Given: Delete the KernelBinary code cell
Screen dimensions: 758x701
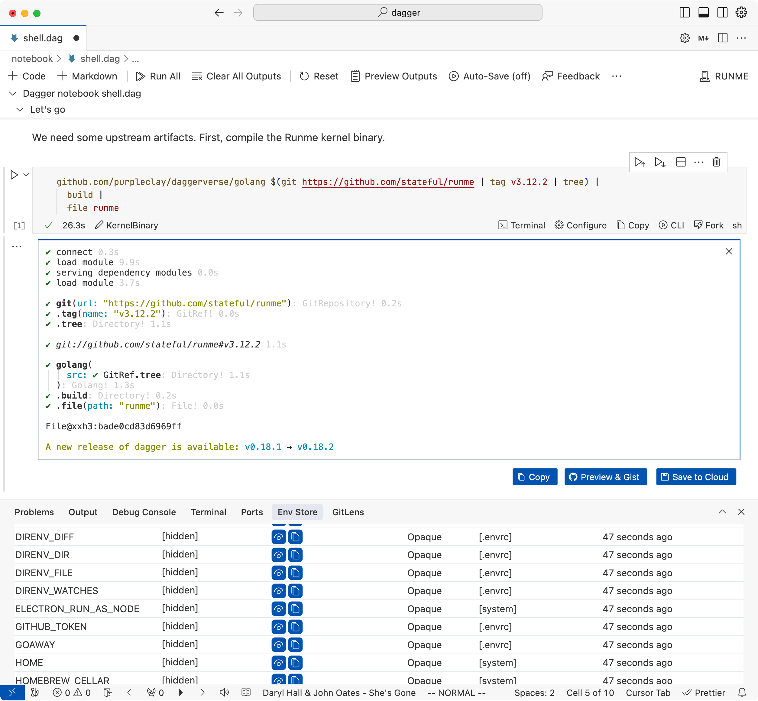Looking at the screenshot, I should click(x=716, y=162).
